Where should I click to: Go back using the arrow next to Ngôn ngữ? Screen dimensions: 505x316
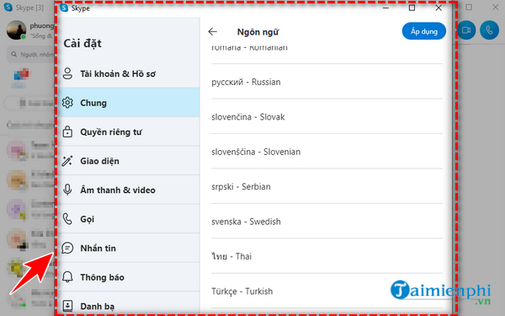[x=213, y=32]
